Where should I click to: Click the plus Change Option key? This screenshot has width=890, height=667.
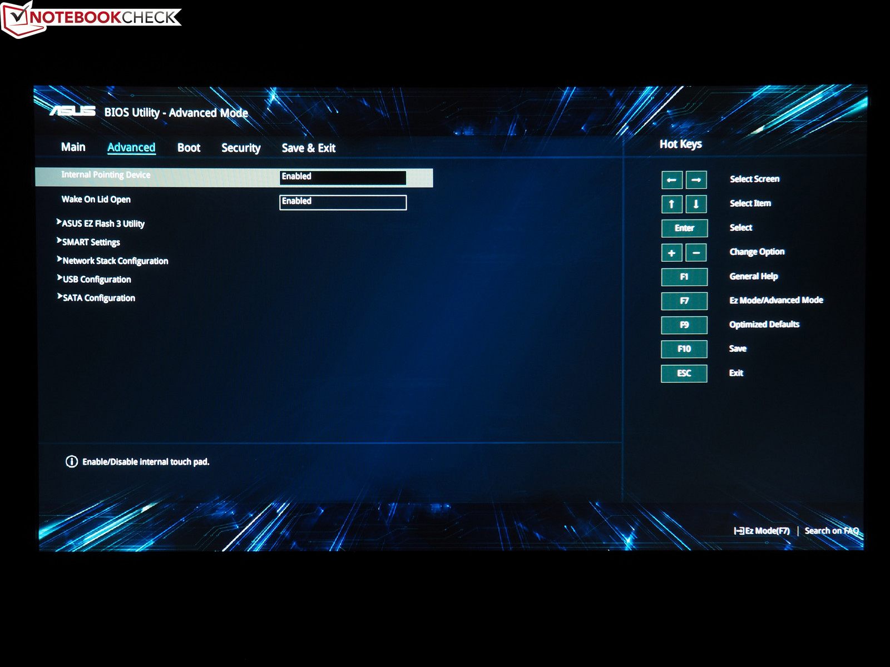click(x=672, y=253)
